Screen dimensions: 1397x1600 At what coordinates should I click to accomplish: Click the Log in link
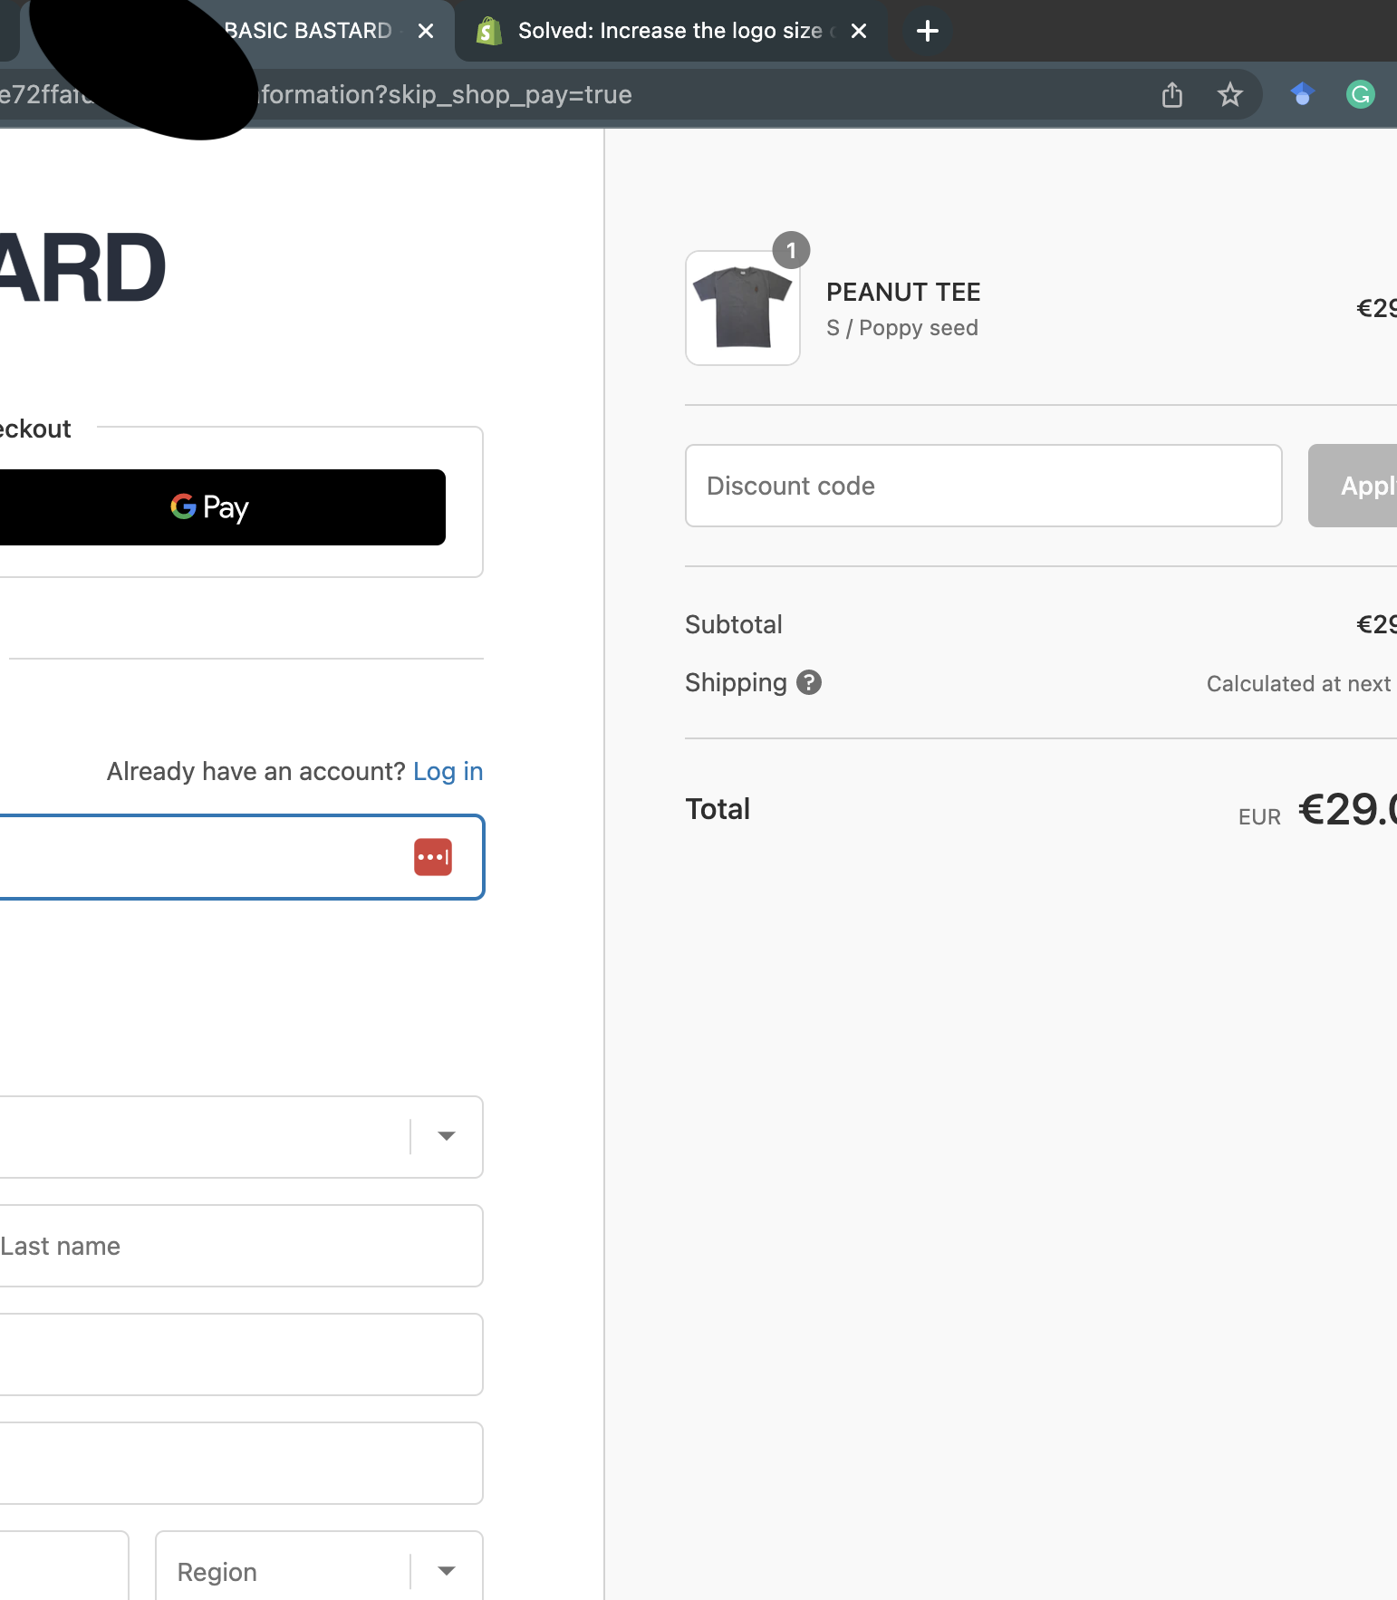pyautogui.click(x=448, y=771)
